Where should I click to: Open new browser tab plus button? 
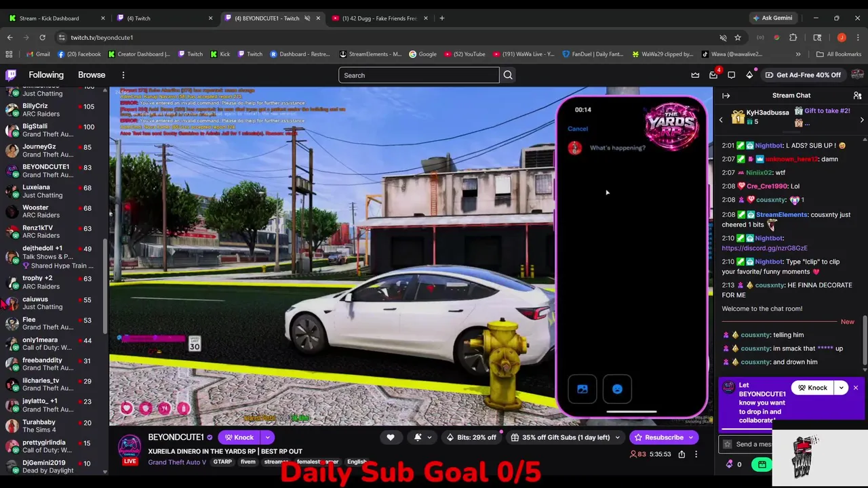[x=441, y=18]
